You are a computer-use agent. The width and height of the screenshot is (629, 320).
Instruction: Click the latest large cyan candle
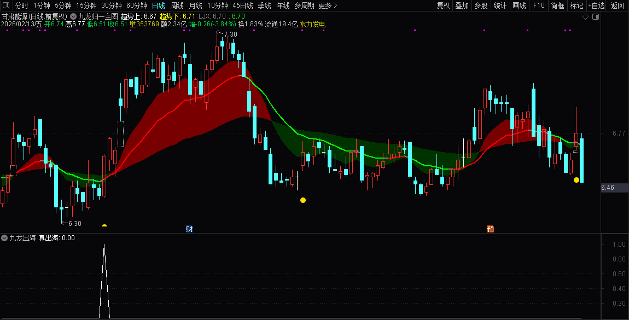[581, 160]
